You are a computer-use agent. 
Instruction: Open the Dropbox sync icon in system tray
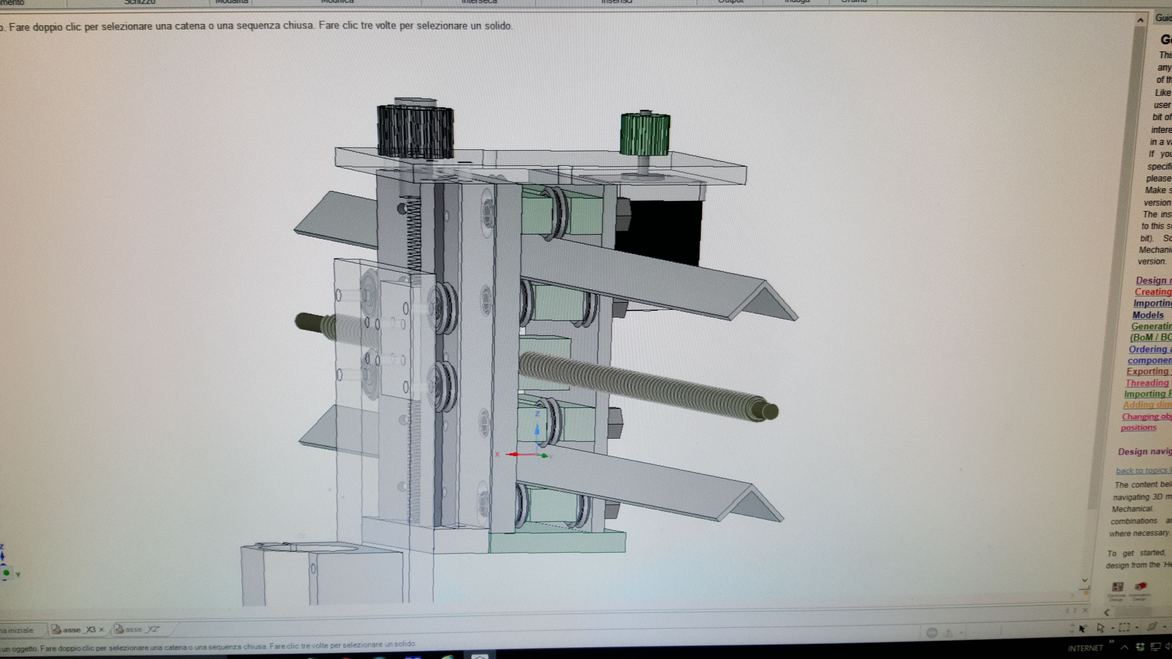point(1140,646)
